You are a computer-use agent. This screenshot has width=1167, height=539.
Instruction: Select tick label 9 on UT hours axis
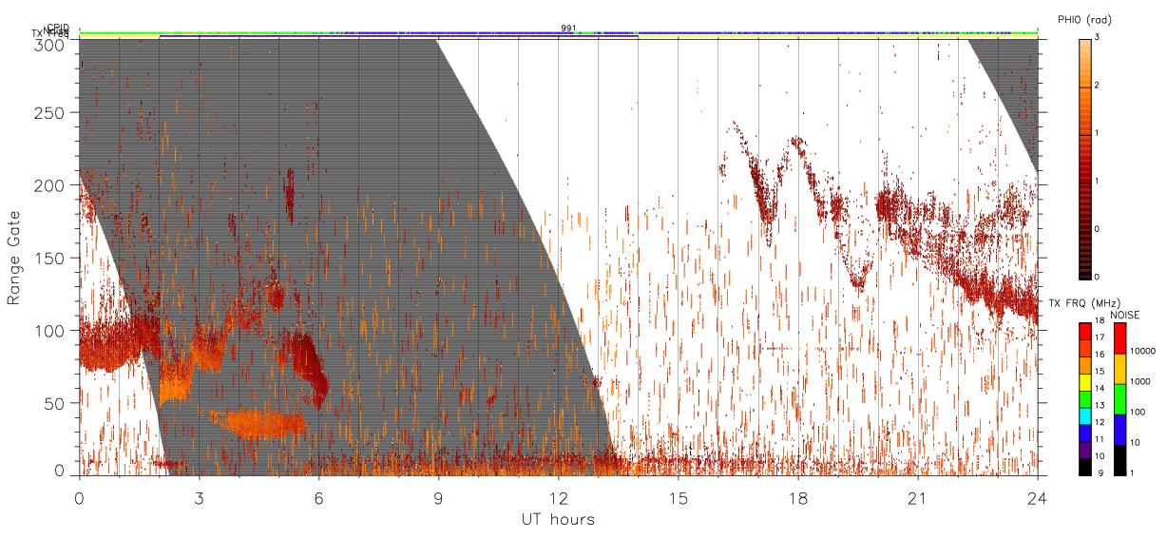click(438, 498)
